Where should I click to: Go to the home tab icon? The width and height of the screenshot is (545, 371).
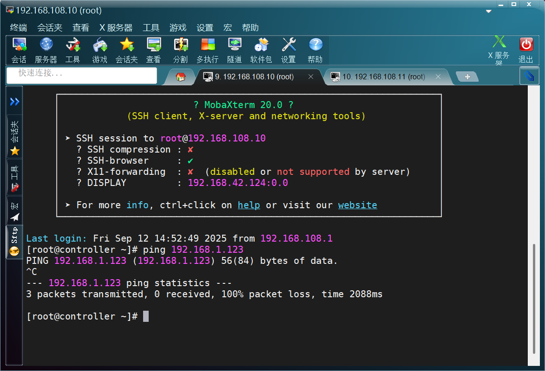tap(180, 77)
